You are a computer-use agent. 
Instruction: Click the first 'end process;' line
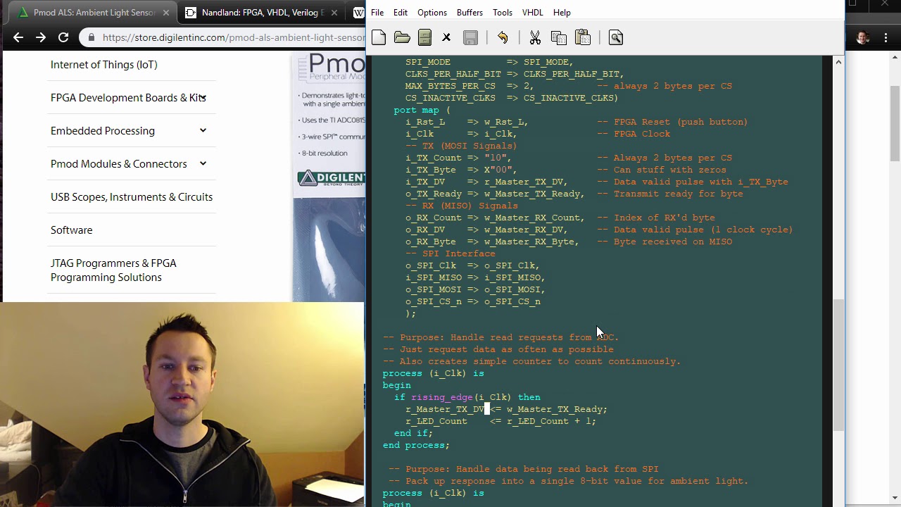(416, 445)
